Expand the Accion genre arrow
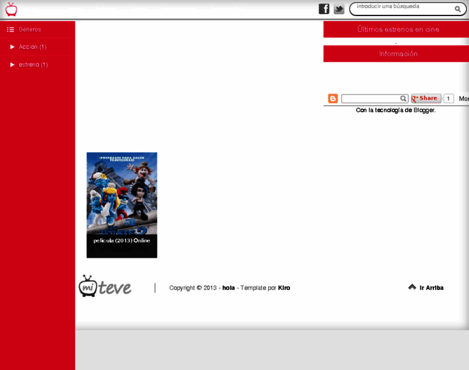The image size is (469, 370). [x=12, y=47]
